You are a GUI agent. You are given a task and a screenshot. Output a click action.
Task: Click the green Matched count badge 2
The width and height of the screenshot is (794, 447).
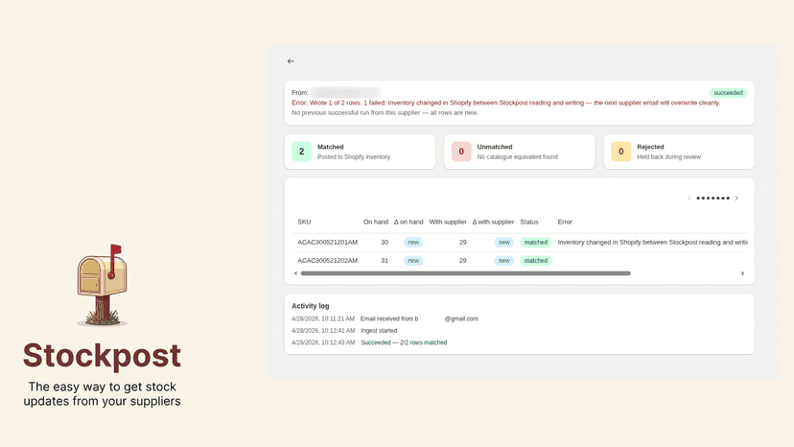(301, 152)
